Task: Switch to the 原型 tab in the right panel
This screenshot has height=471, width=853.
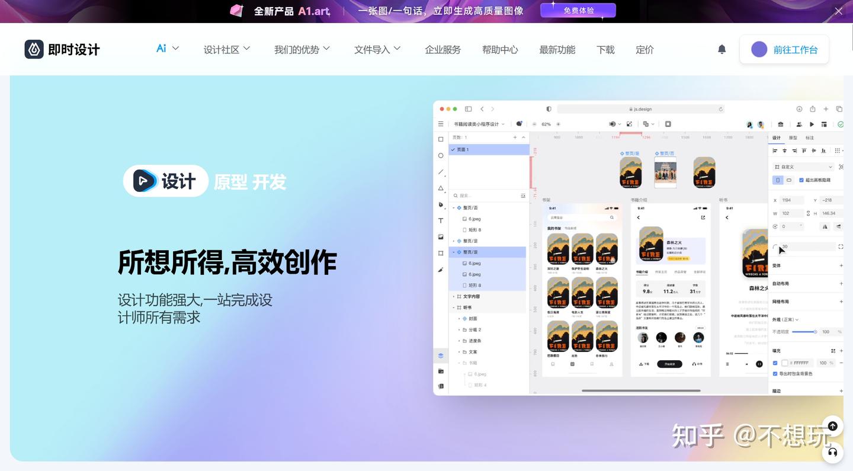Action: tap(793, 137)
